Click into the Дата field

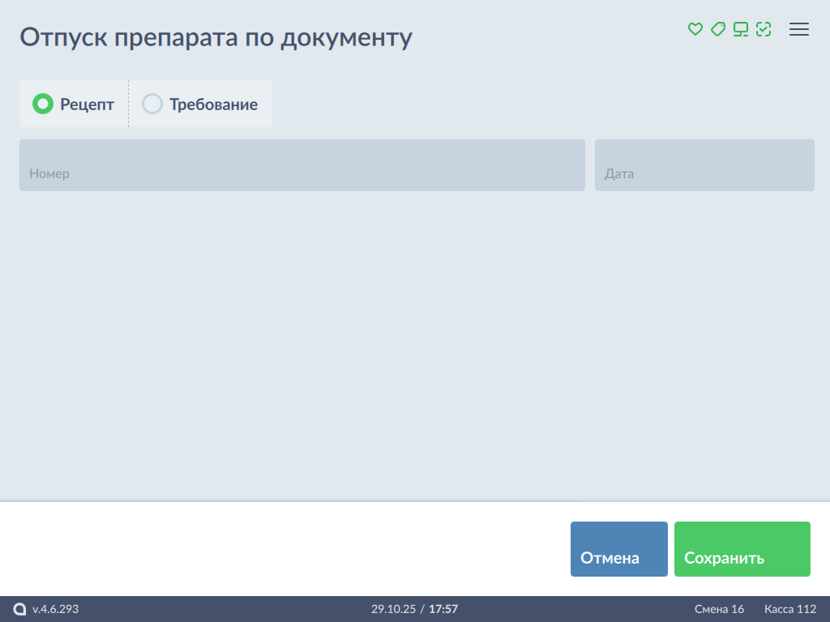(x=704, y=165)
